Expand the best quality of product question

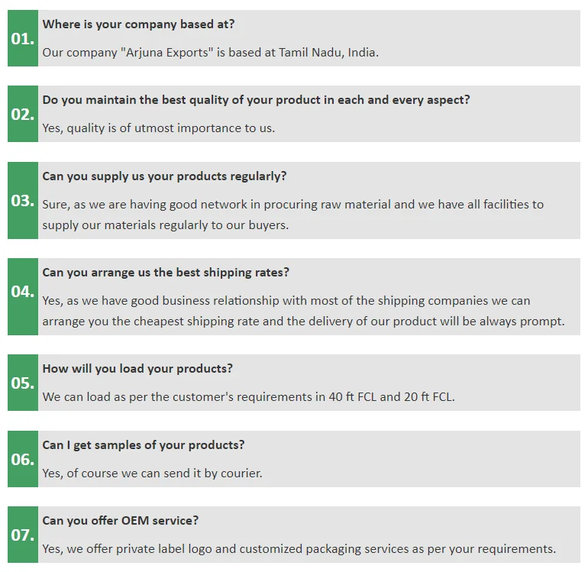pos(256,100)
